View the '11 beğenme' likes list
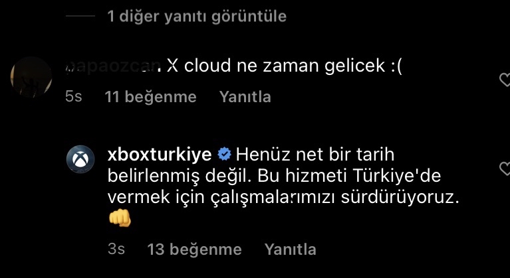Viewport: 510px width, 278px height. (x=150, y=97)
